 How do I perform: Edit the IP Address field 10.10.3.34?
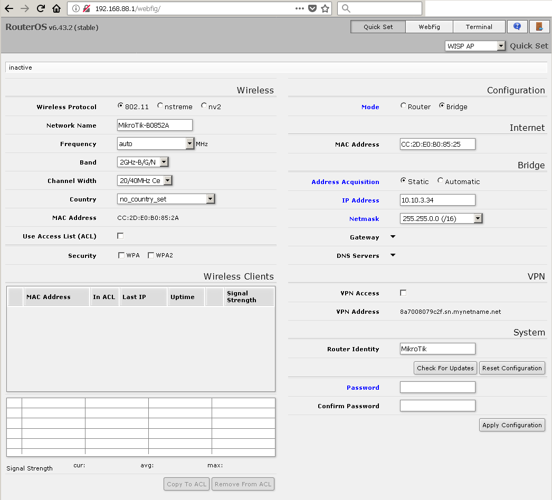(437, 200)
